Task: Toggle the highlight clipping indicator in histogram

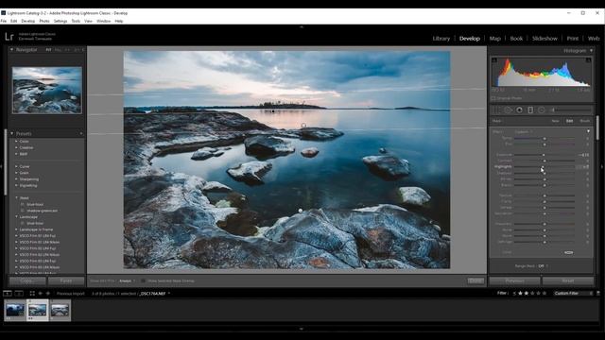Action: click(588, 60)
